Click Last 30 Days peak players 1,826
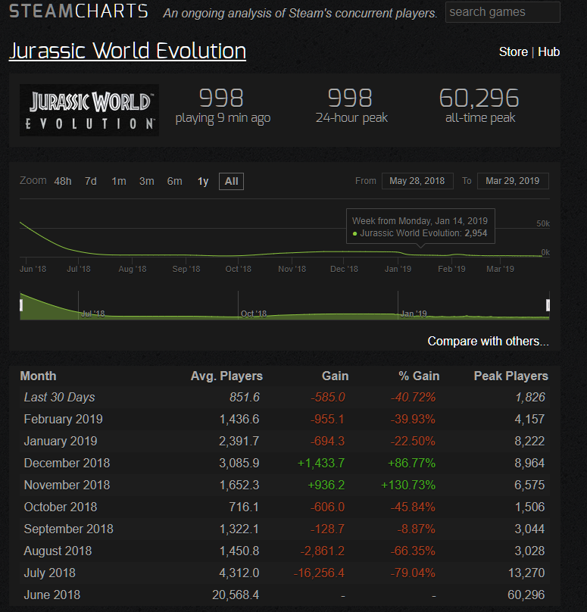587x612 pixels. pyautogui.click(x=530, y=398)
